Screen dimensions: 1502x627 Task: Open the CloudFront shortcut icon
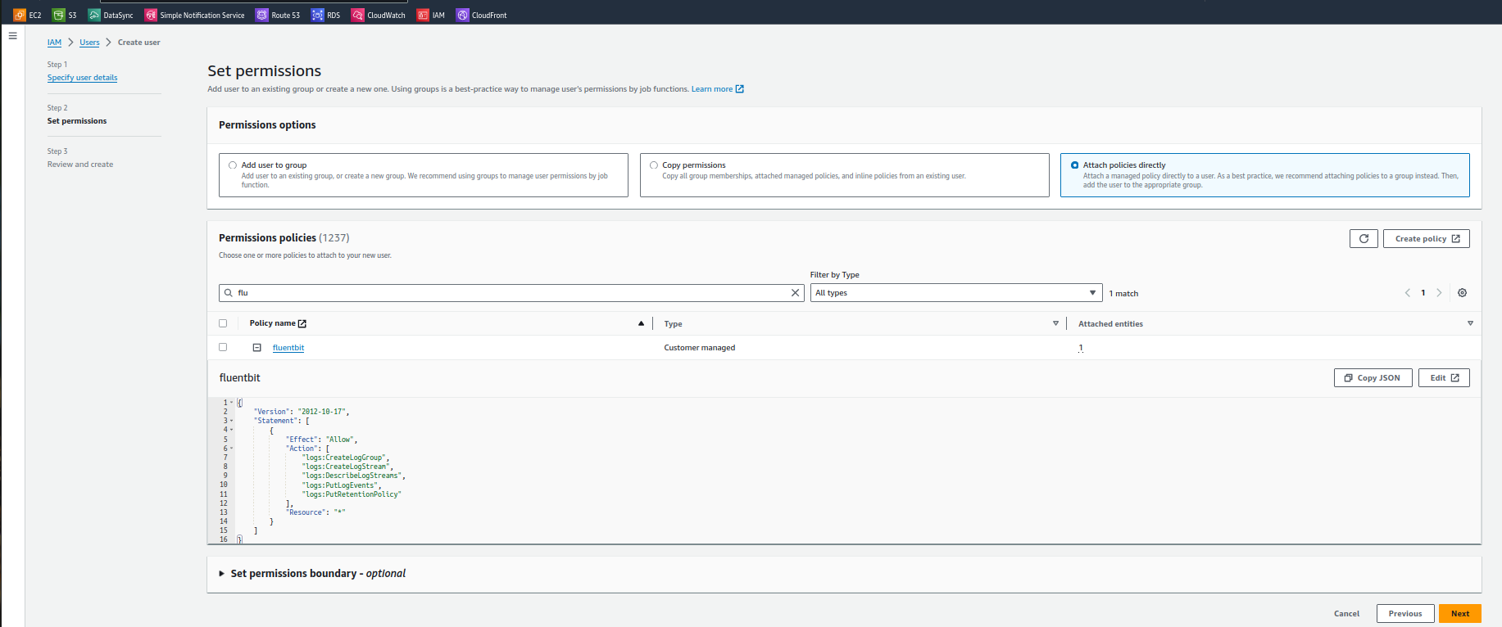click(463, 15)
